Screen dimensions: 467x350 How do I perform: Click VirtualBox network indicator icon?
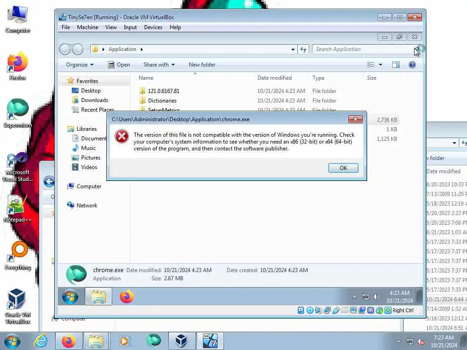pyautogui.click(x=327, y=310)
